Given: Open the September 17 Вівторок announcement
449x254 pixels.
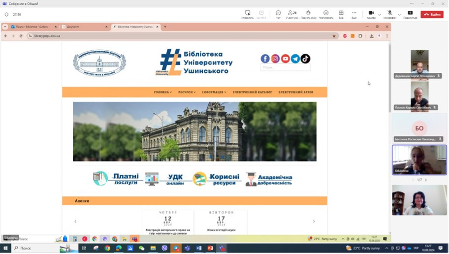Looking at the screenshot, I should pos(221,222).
